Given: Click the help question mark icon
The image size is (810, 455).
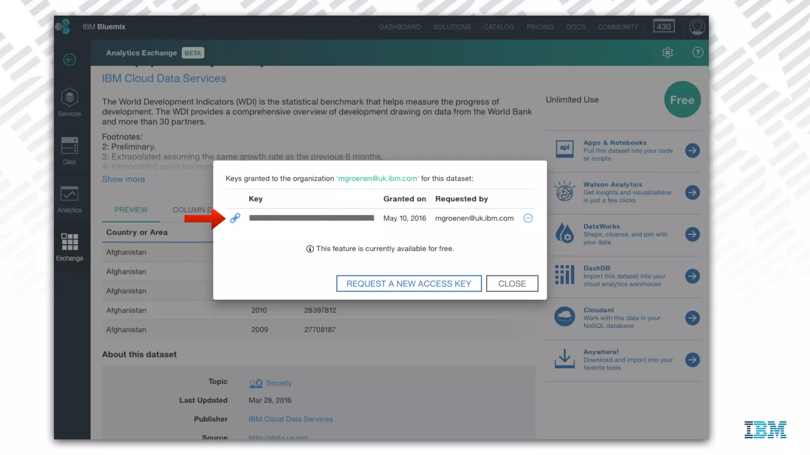Looking at the screenshot, I should point(698,53).
